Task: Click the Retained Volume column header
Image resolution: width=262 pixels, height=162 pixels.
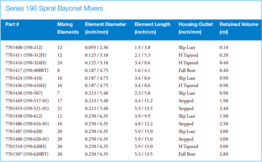Action: click(x=238, y=28)
